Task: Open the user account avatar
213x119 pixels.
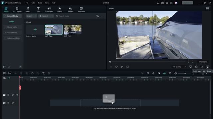Action: click(176, 3)
